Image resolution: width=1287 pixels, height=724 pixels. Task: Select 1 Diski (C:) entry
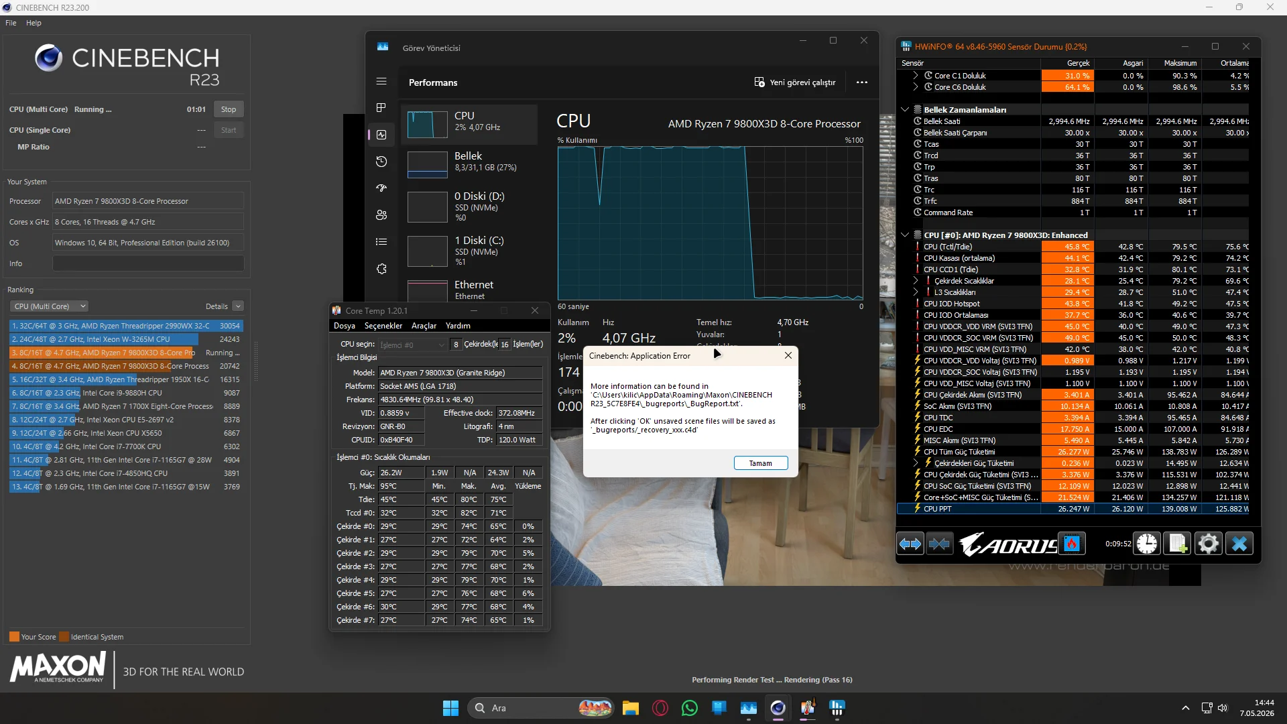[x=469, y=251]
